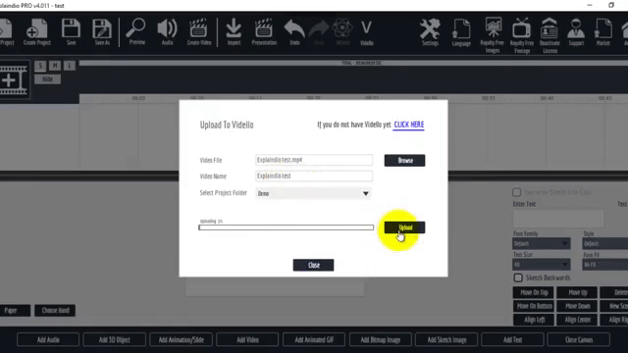Follow the CLICK HERE Vidello link
Screen dimensions: 628x353
[408, 125]
